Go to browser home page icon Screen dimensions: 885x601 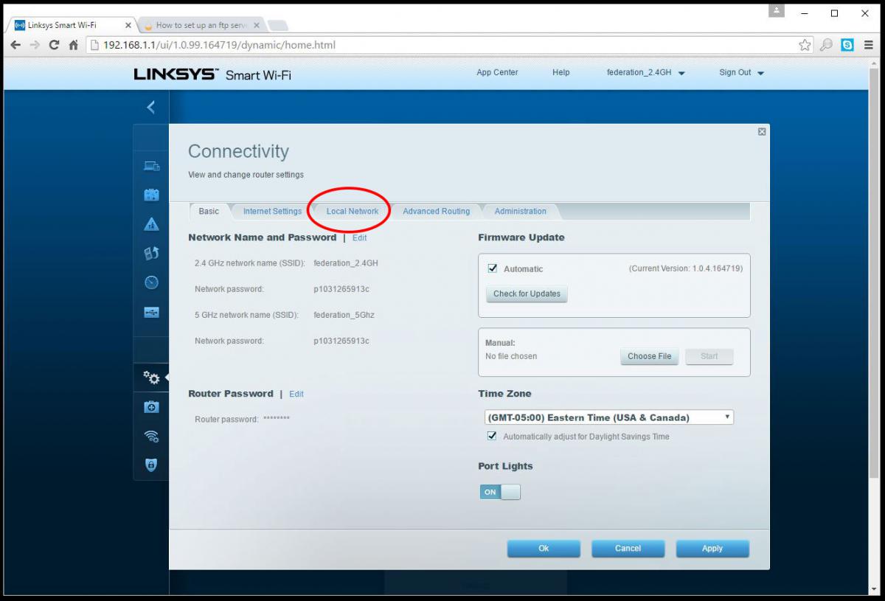73,45
